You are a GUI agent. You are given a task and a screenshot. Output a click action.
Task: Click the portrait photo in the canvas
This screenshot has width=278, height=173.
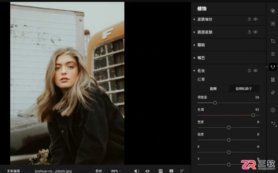tap(67, 83)
